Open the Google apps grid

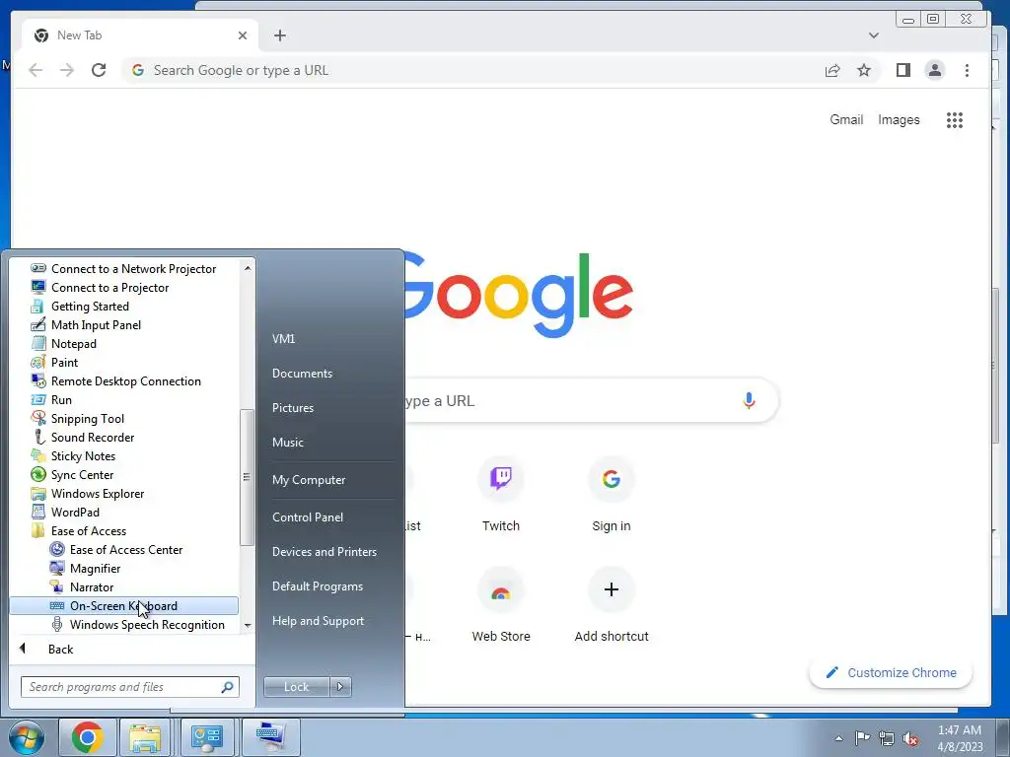(x=954, y=119)
